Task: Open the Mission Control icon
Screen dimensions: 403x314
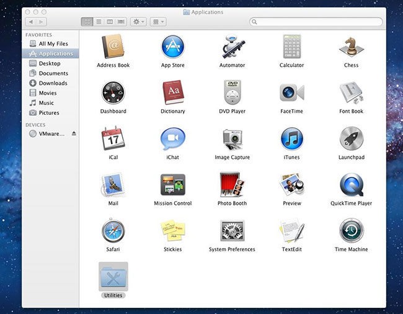Action: click(173, 185)
